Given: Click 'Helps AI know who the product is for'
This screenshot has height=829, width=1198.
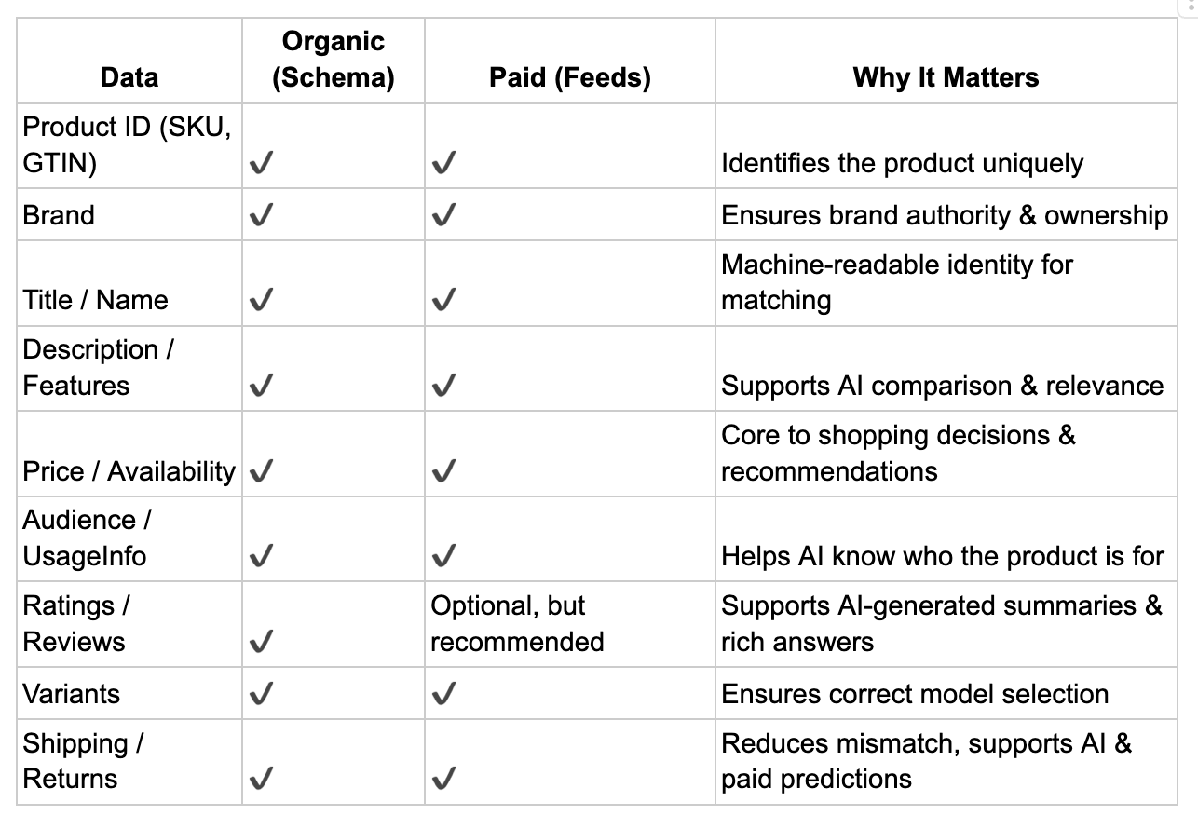Looking at the screenshot, I should pyautogui.click(x=943, y=556).
